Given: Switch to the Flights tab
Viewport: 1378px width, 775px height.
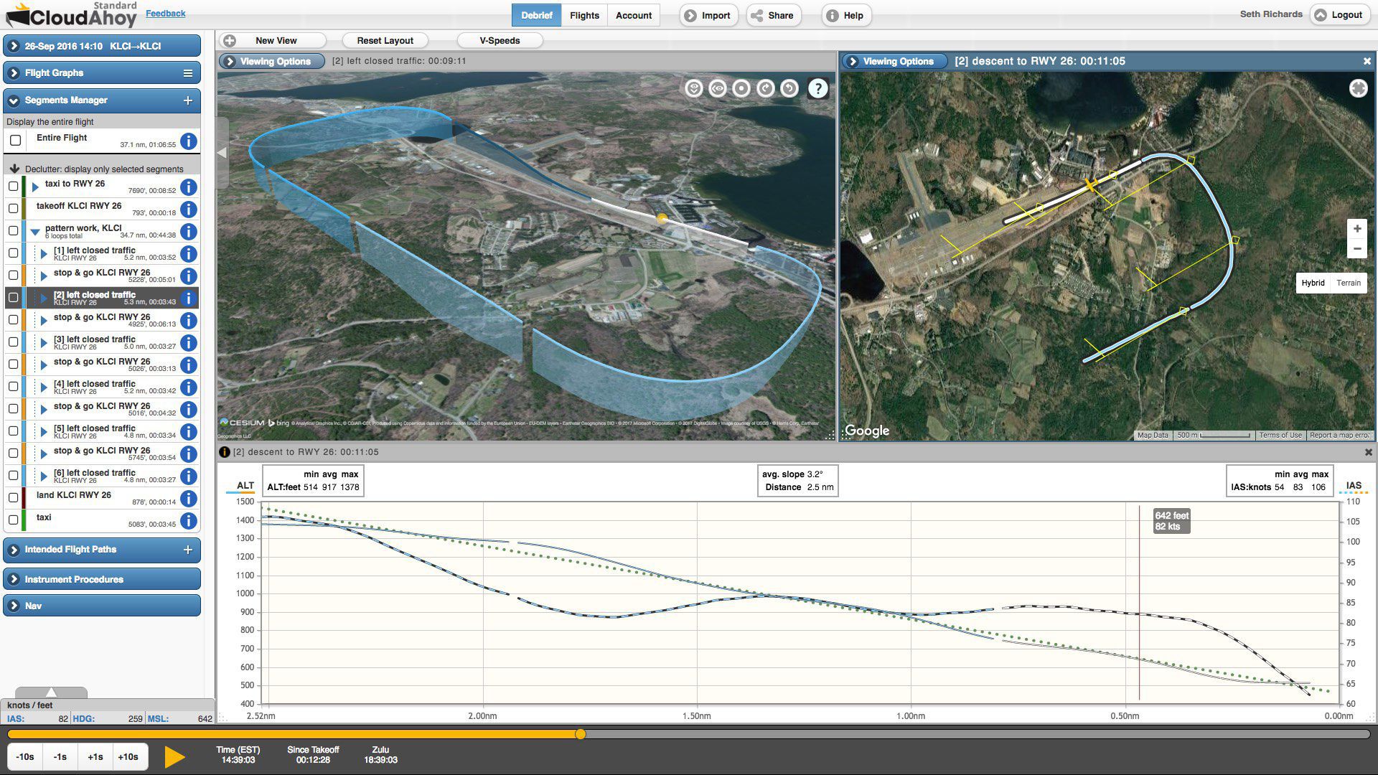Looking at the screenshot, I should tap(584, 14).
